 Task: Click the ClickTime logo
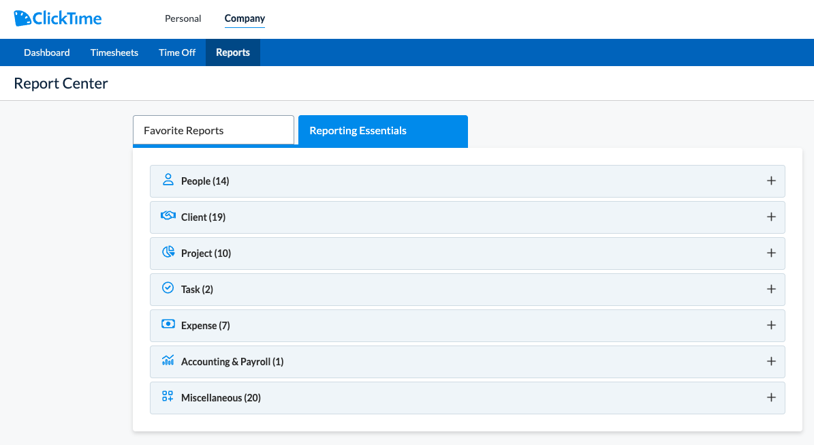(x=58, y=18)
